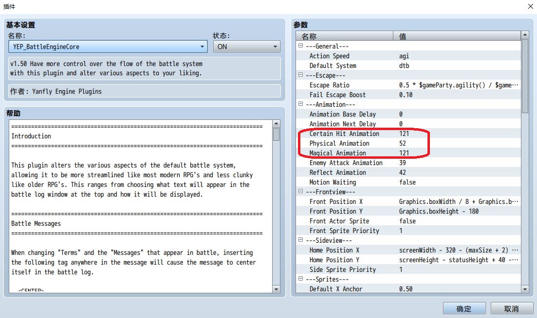This screenshot has height=318, width=537.
Task: Collapse the ---General--- parameter group
Action: [301, 46]
